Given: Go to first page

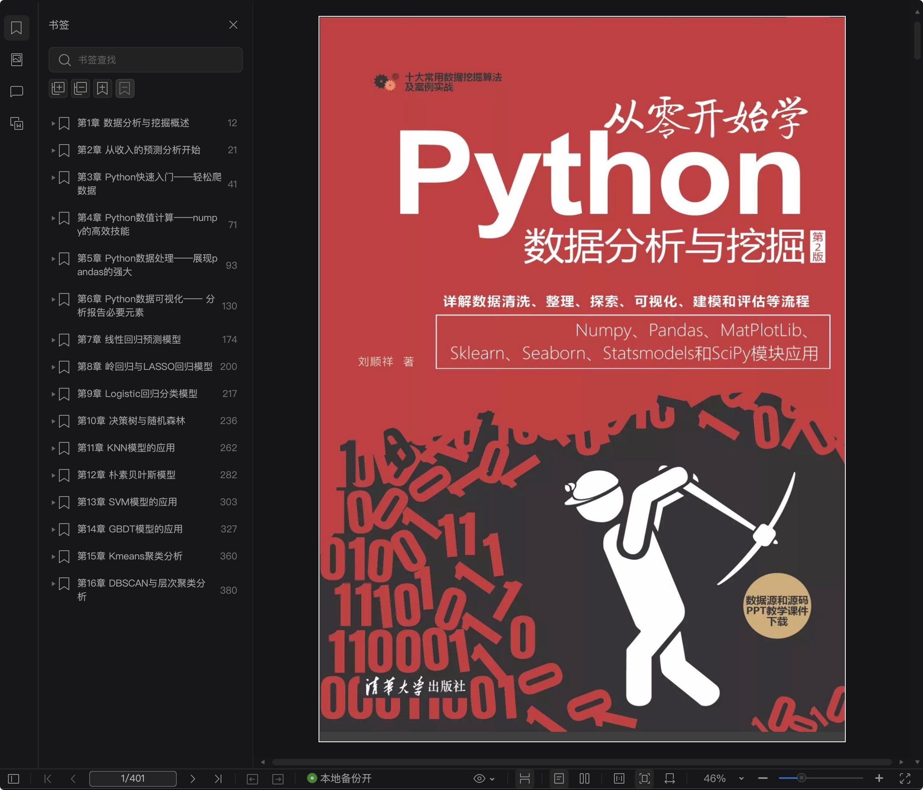Looking at the screenshot, I should coord(48,778).
